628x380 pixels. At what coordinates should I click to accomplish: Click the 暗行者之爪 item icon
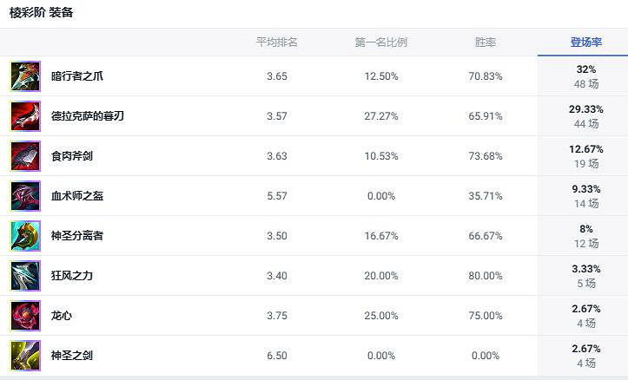coord(25,76)
